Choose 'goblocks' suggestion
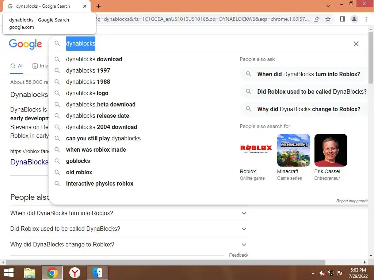This screenshot has height=280, width=374. pos(78,161)
